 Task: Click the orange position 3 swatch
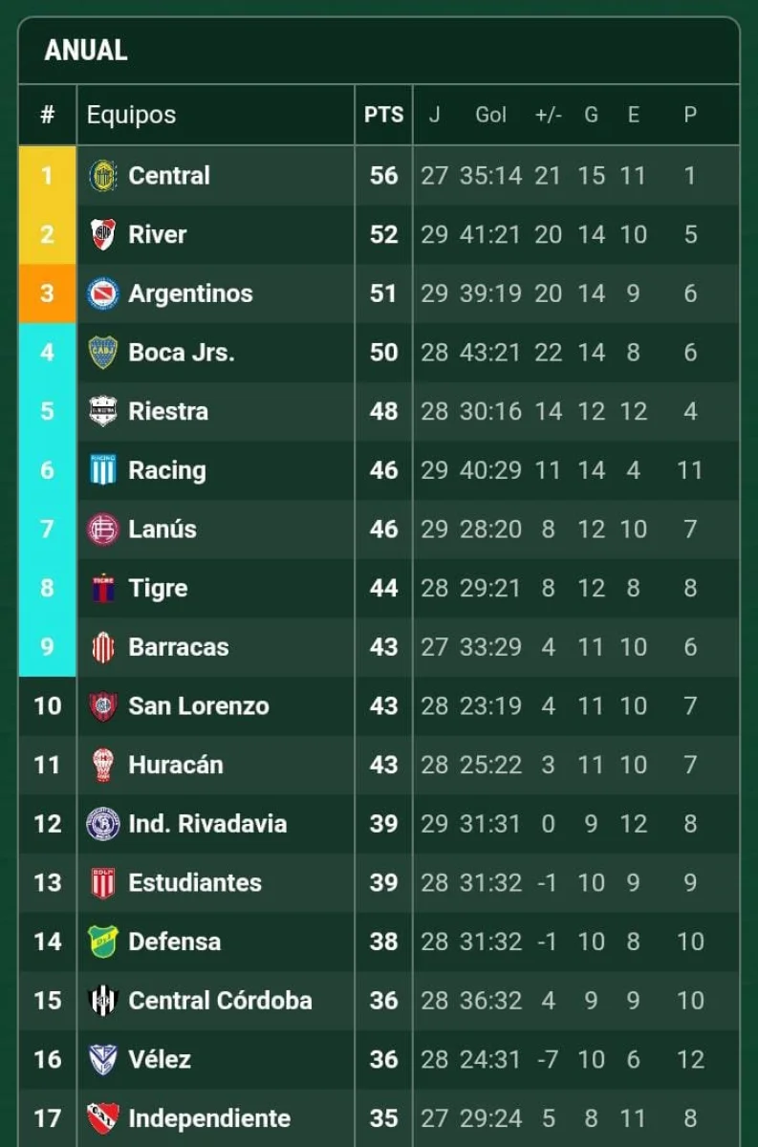click(47, 293)
